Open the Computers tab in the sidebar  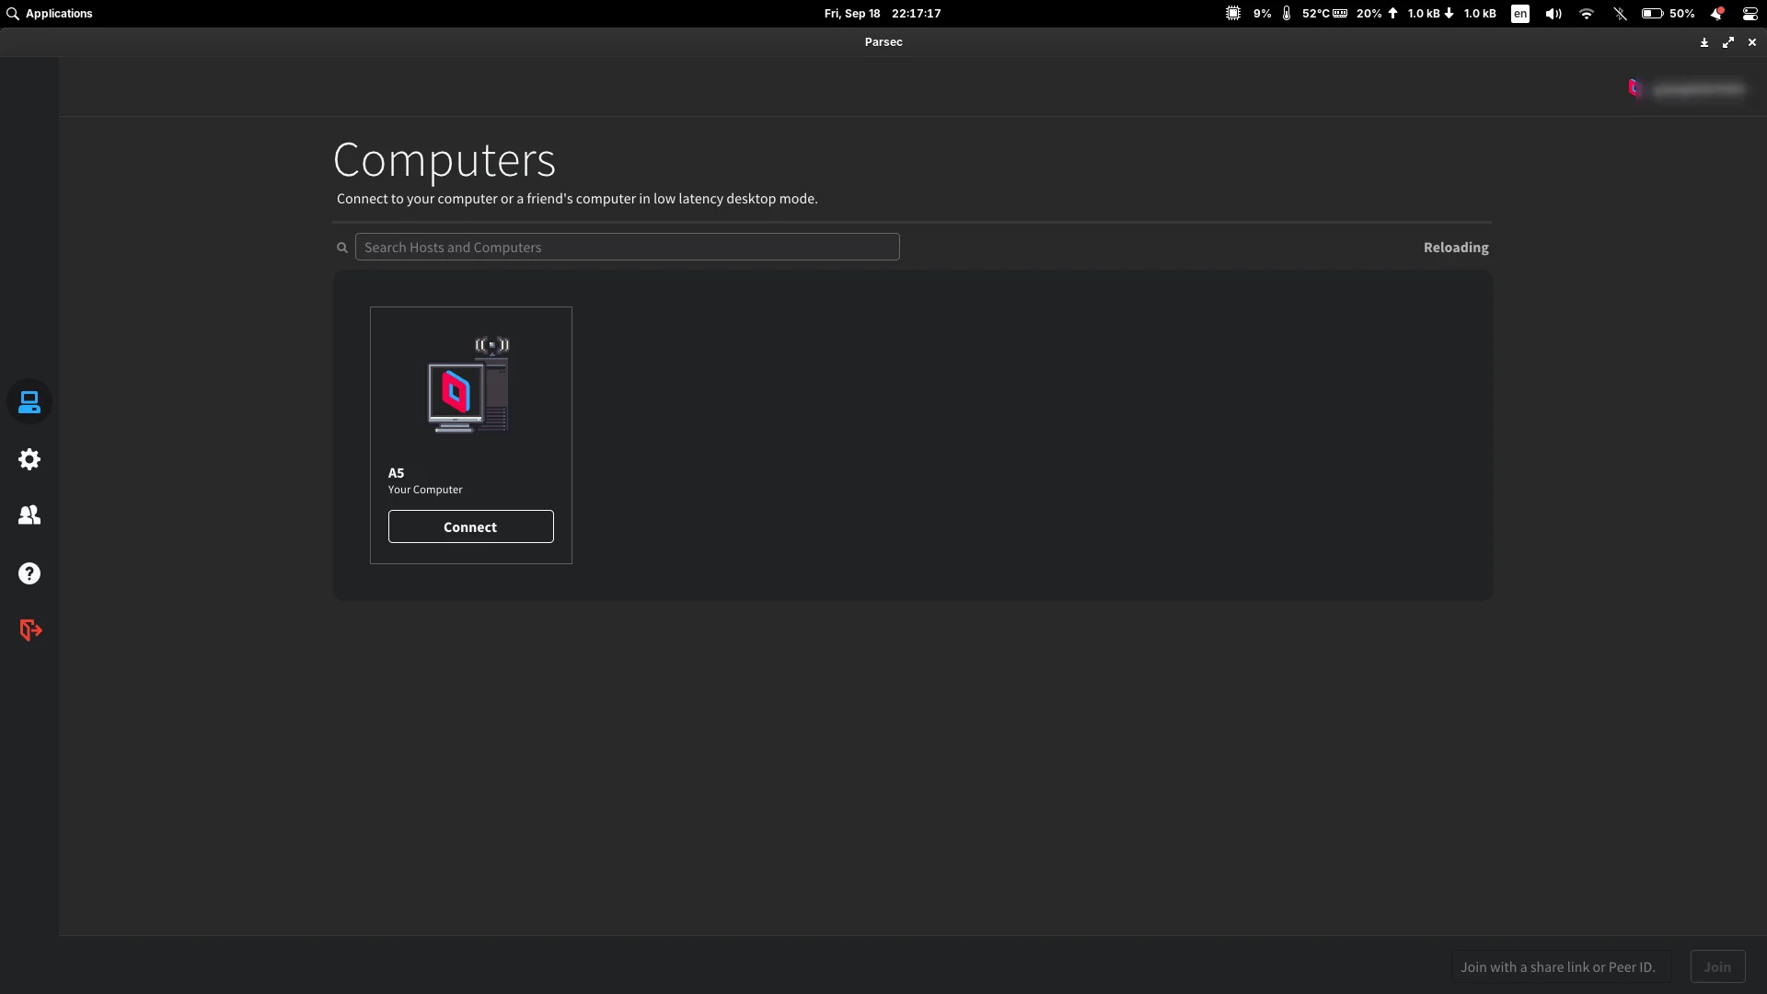[29, 402]
